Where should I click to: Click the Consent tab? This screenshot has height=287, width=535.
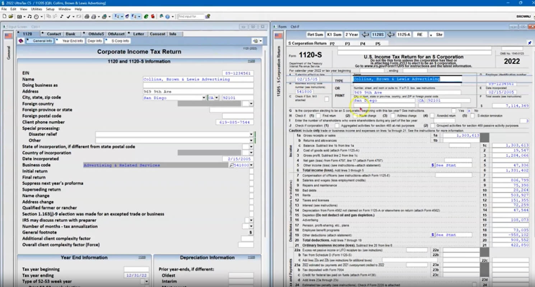[158, 34]
